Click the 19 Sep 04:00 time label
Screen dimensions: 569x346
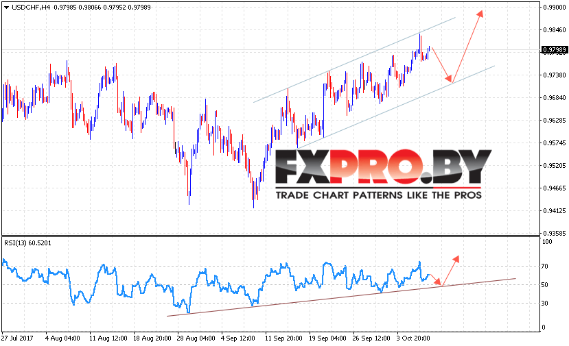point(327,338)
